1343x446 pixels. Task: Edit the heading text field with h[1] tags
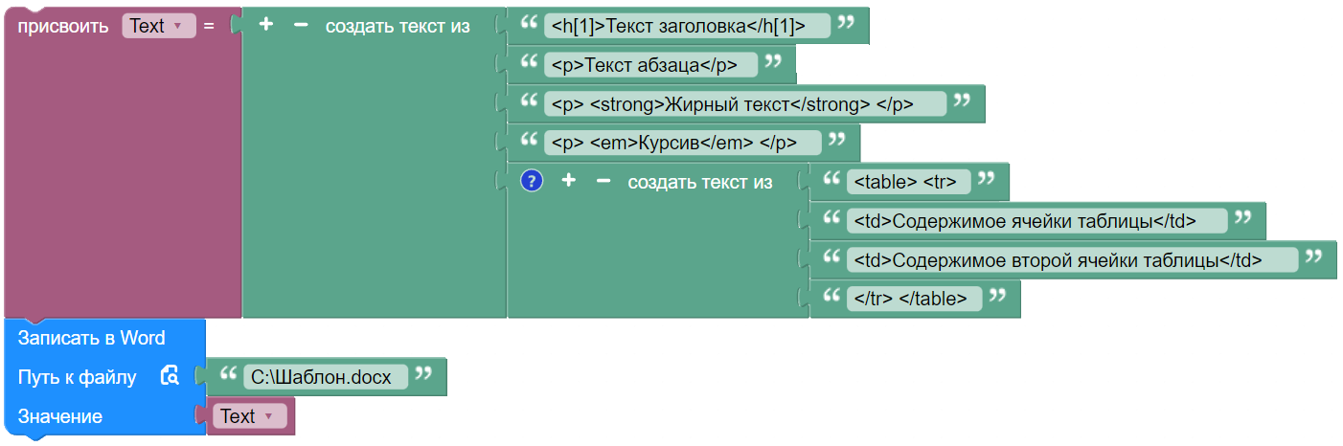pos(687,26)
